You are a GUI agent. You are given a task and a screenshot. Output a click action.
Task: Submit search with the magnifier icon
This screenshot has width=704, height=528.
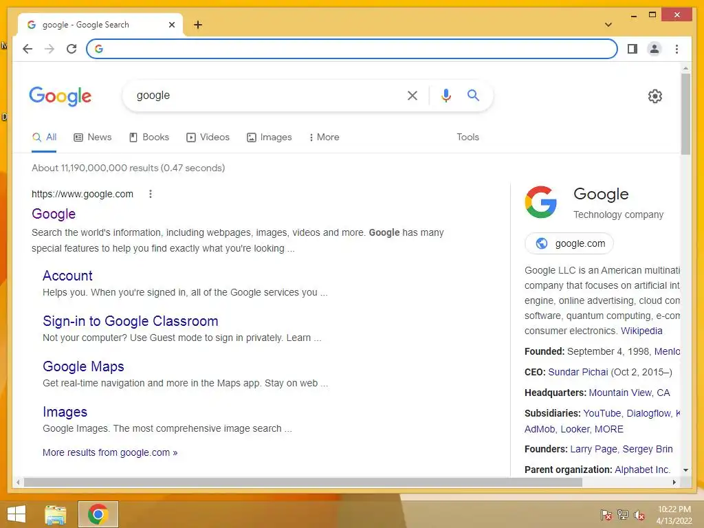pyautogui.click(x=473, y=95)
